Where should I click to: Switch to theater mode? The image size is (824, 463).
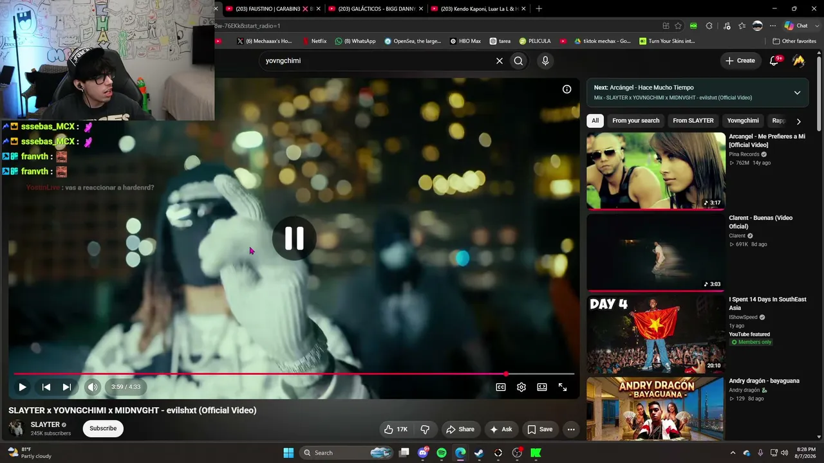point(542,387)
